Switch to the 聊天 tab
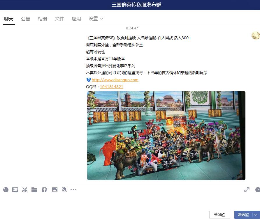 tap(9, 19)
